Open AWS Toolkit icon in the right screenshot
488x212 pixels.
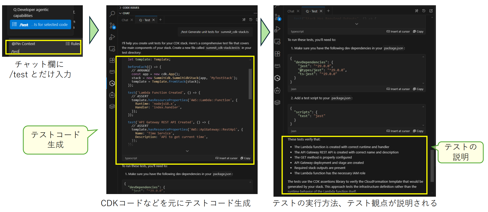[277, 65]
